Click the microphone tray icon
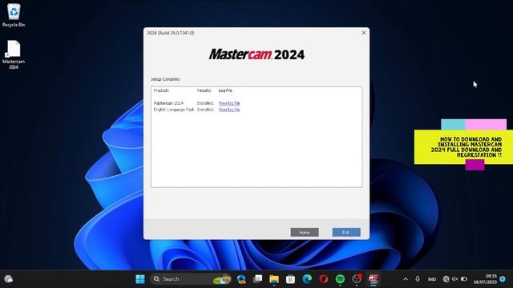This screenshot has height=288, width=513. (418, 279)
